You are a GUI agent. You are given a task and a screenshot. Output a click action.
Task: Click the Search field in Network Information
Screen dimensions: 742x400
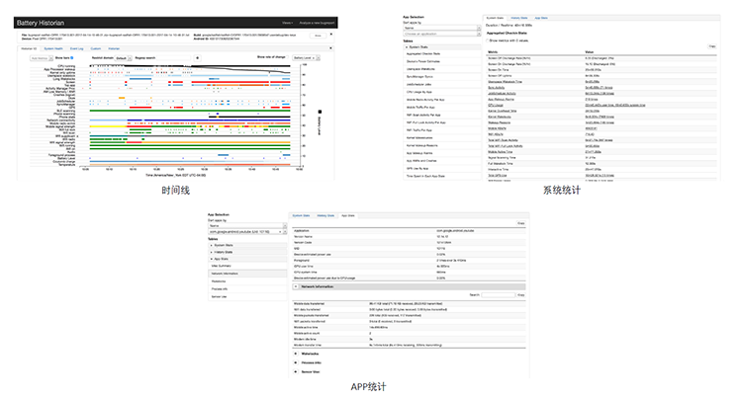pyautogui.click(x=498, y=294)
